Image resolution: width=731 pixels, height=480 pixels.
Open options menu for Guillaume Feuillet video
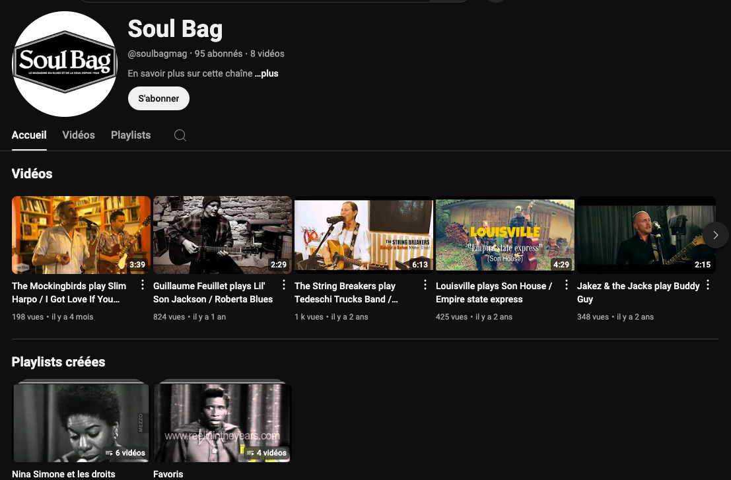click(284, 285)
